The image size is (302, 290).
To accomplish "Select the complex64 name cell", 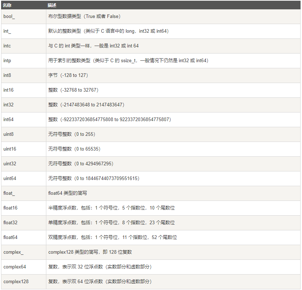I will [23, 267].
